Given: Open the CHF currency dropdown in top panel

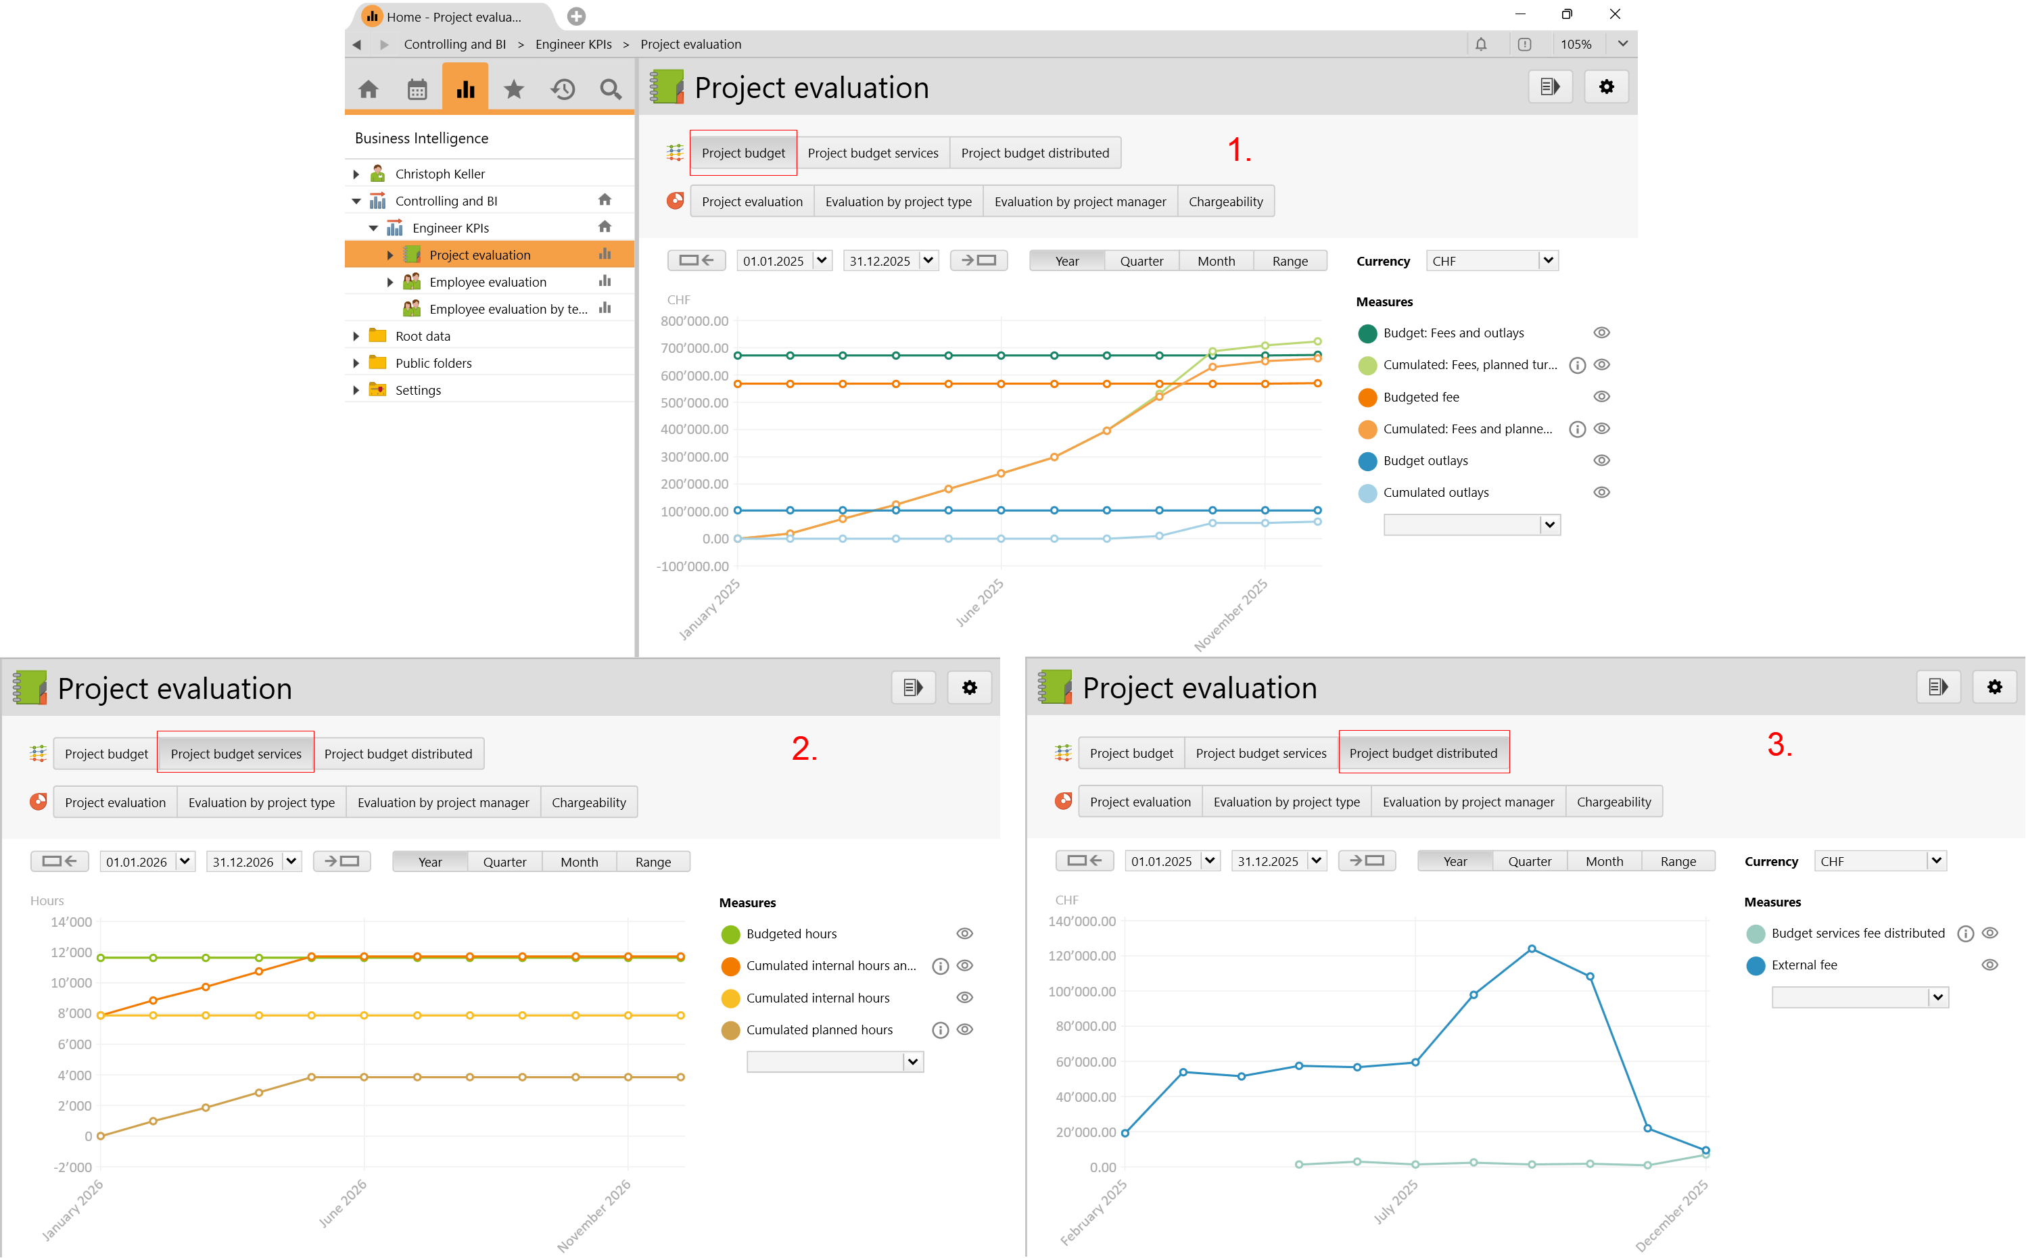Looking at the screenshot, I should coord(1547,260).
